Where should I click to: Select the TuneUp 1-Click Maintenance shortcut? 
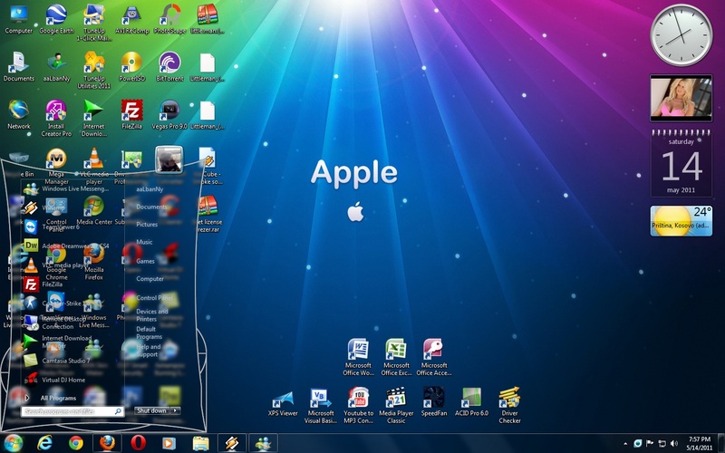[94, 23]
